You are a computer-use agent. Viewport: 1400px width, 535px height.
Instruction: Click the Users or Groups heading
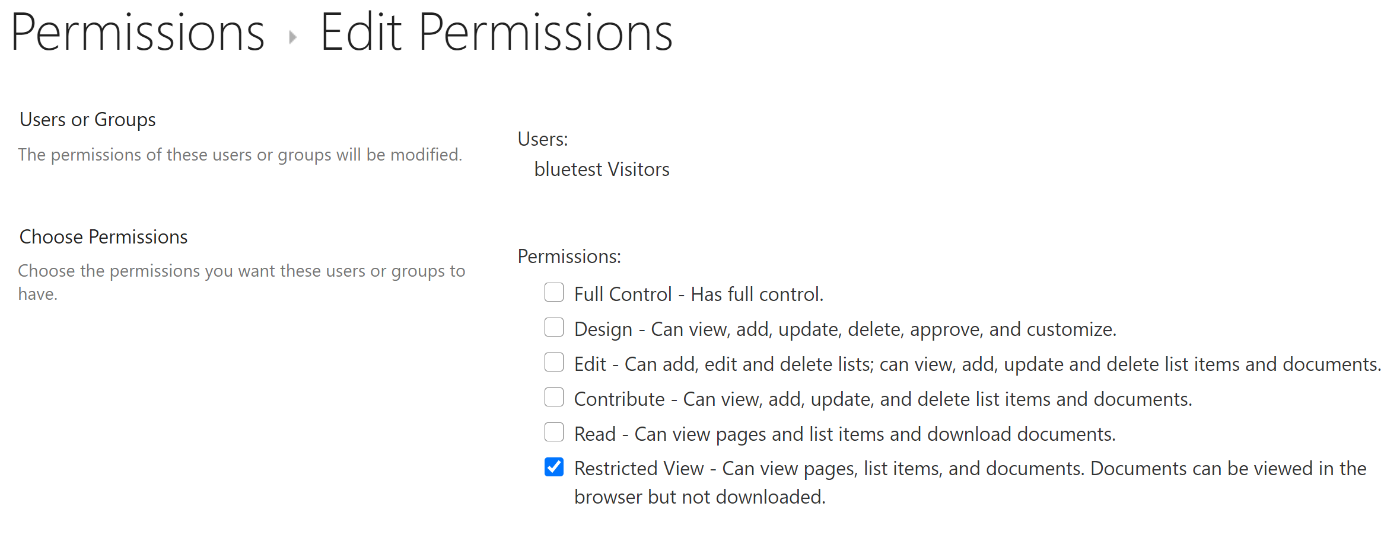(x=87, y=119)
